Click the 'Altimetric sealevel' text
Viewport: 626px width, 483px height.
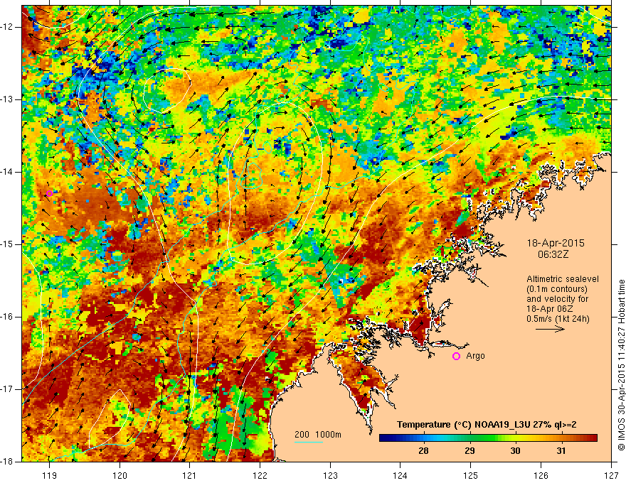(563, 279)
